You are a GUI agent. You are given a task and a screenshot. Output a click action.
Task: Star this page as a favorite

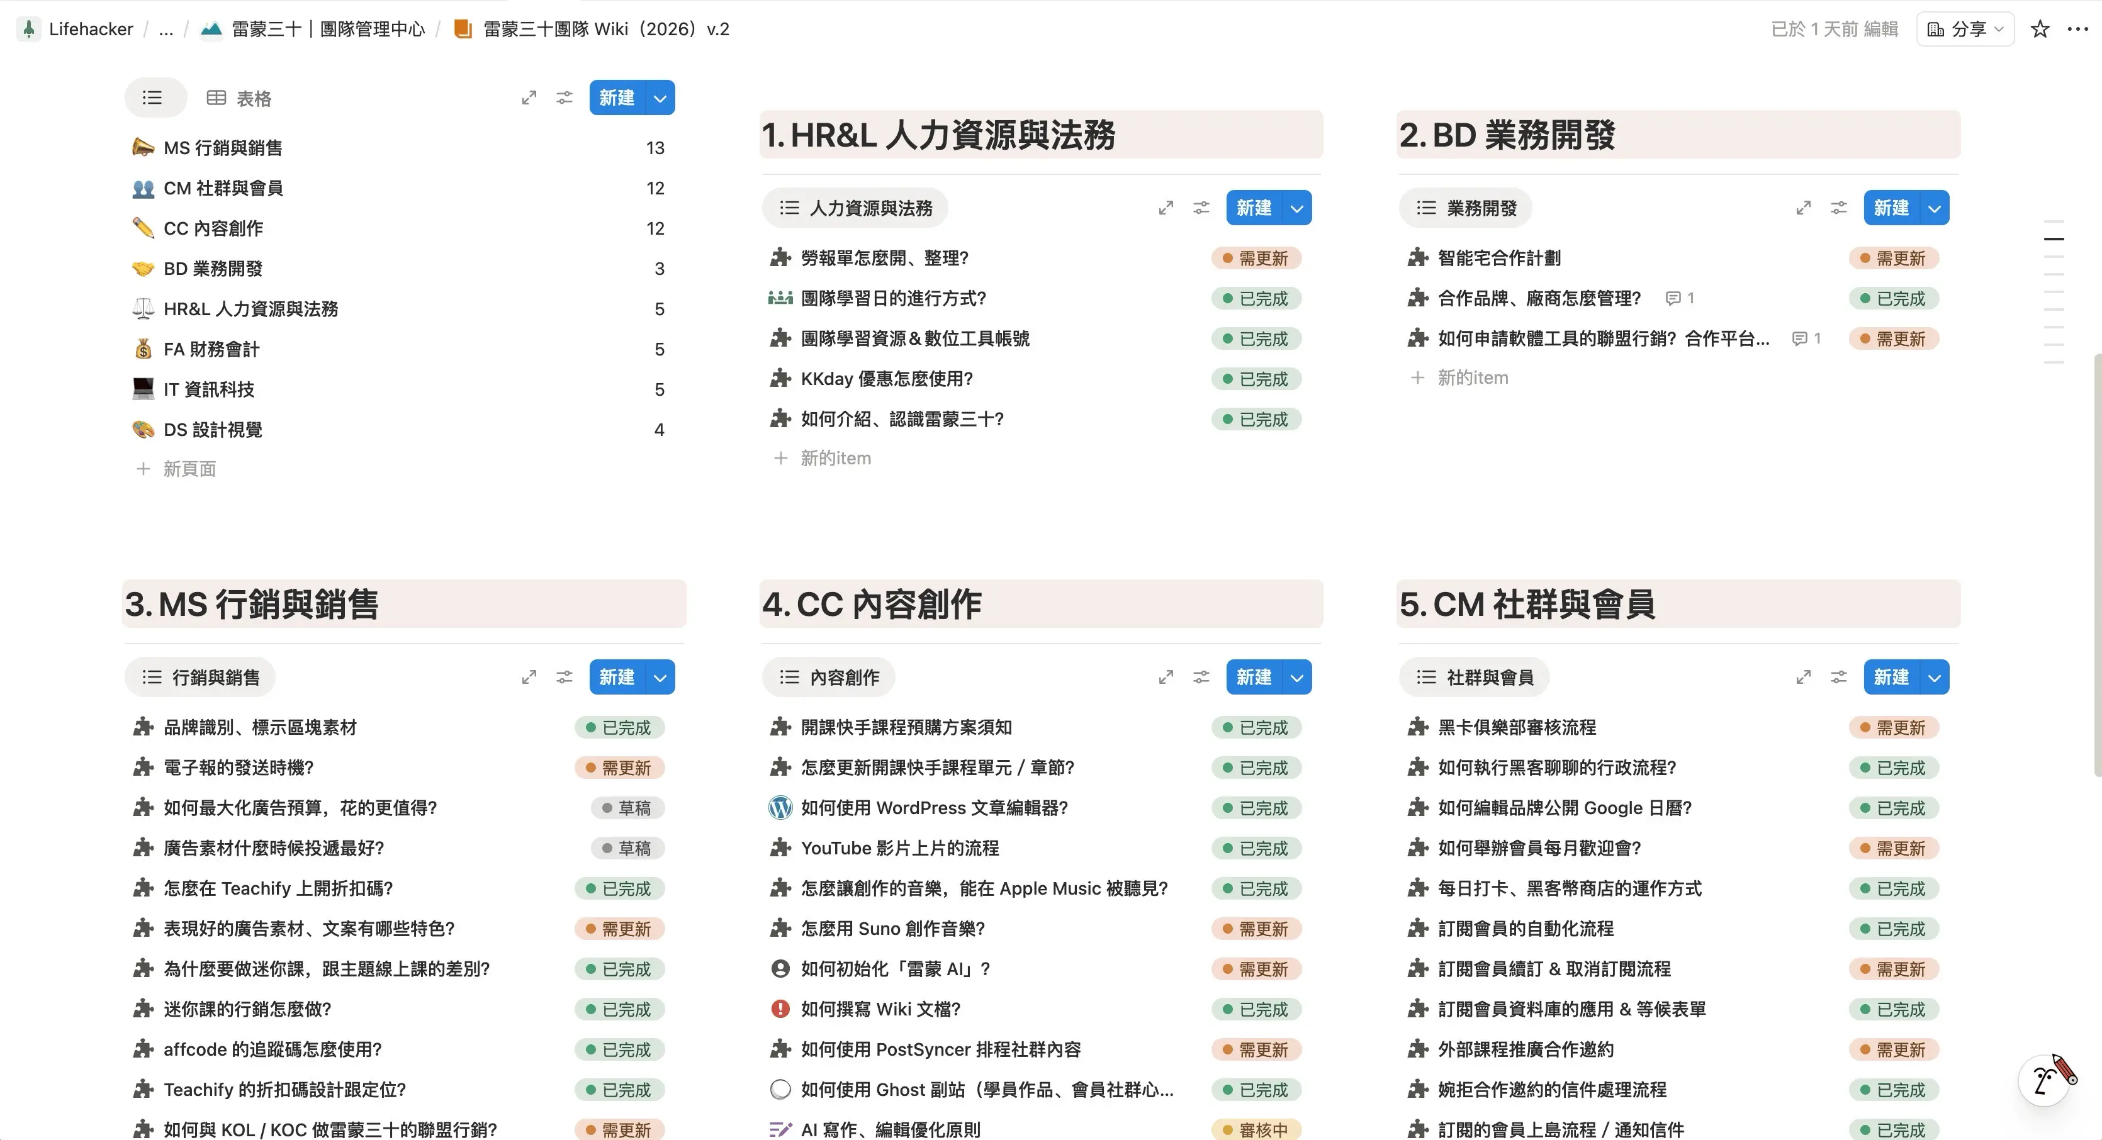[x=2039, y=30]
